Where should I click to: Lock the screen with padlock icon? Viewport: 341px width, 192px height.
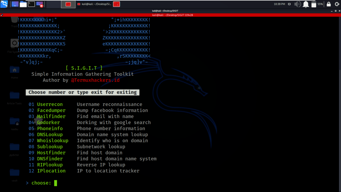pyautogui.click(x=329, y=4)
